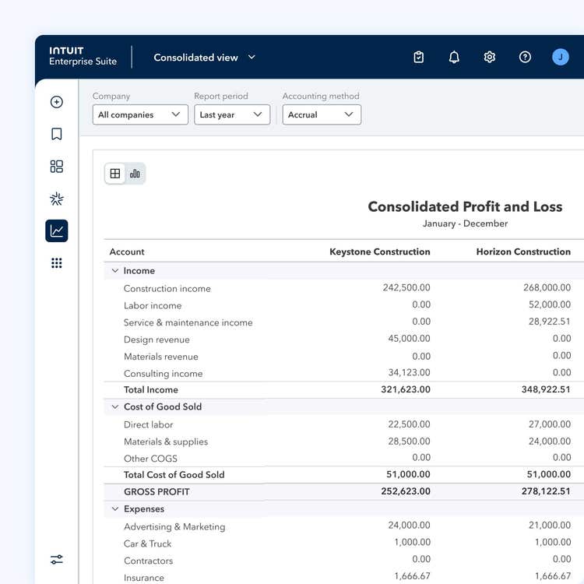Click the Intuit Enterprise Suite logo
Image resolution: width=584 pixels, height=584 pixels.
(x=83, y=56)
